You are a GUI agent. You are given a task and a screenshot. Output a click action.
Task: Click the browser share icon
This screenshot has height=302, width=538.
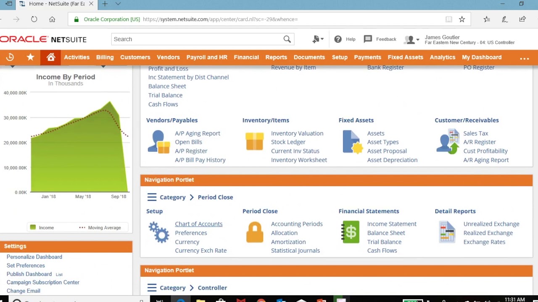[x=522, y=19]
